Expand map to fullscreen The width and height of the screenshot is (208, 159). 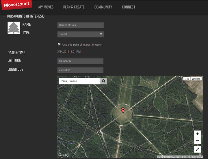click(x=197, y=149)
